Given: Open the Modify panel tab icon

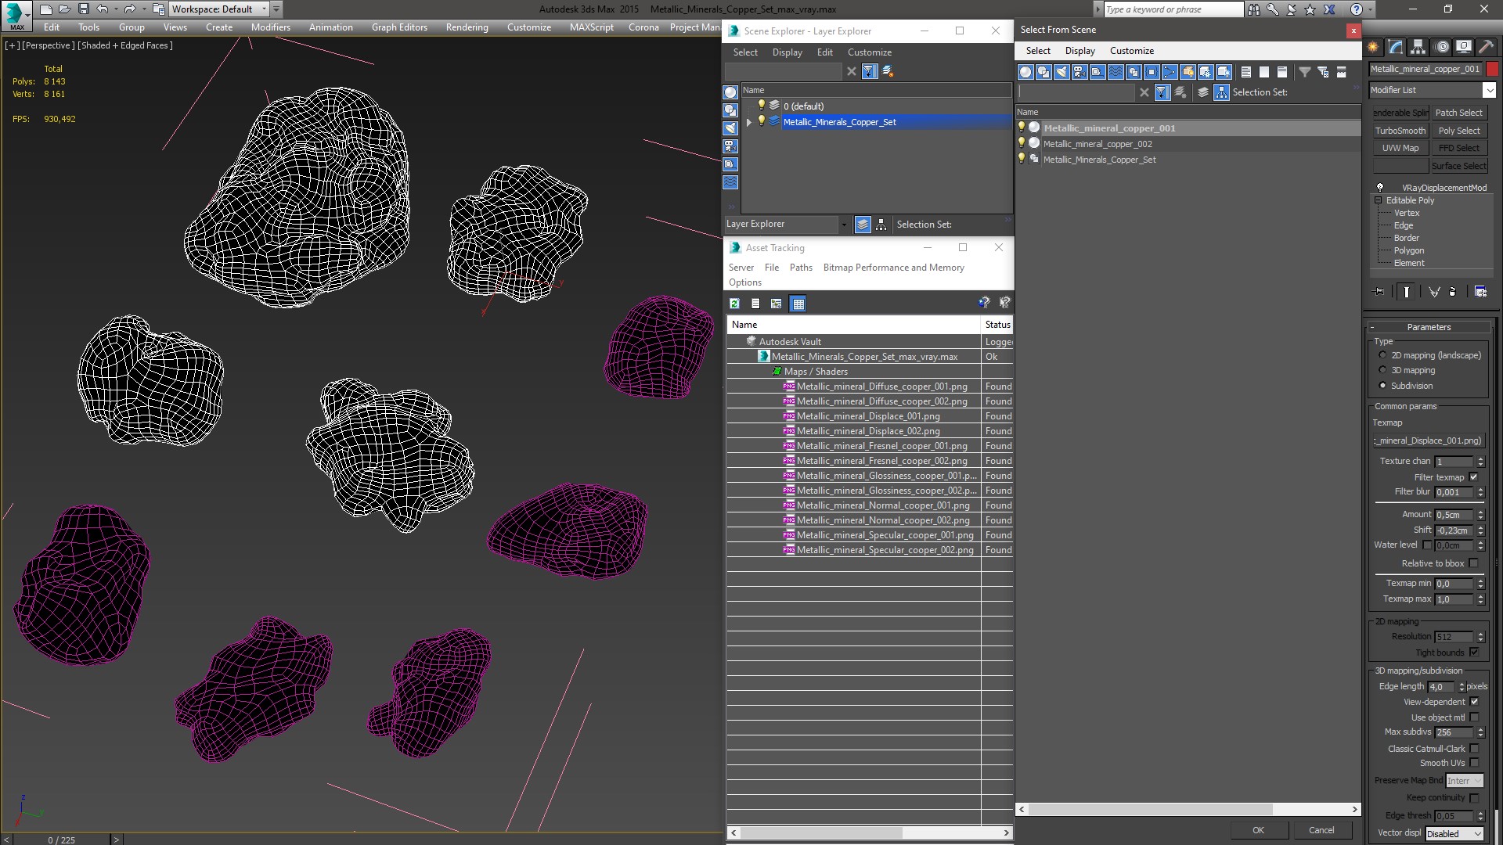Looking at the screenshot, I should coord(1396,47).
